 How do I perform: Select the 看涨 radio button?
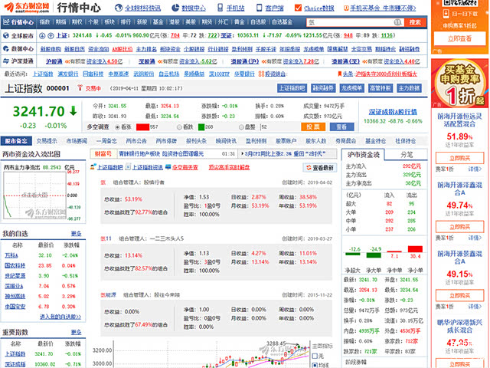pos(116,127)
